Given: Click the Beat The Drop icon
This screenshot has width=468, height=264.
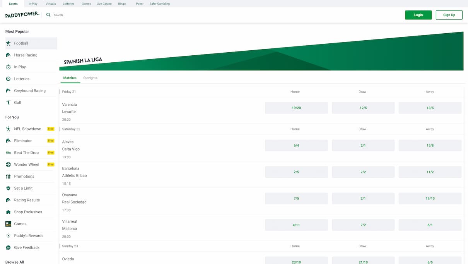Looking at the screenshot, I should [8, 153].
